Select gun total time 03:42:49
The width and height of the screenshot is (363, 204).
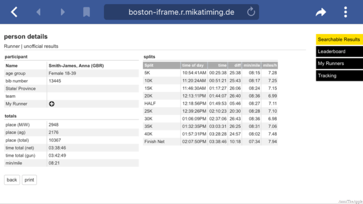pos(57,156)
